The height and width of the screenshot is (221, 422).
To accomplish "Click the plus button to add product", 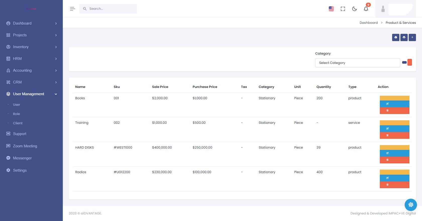I will 412,37.
